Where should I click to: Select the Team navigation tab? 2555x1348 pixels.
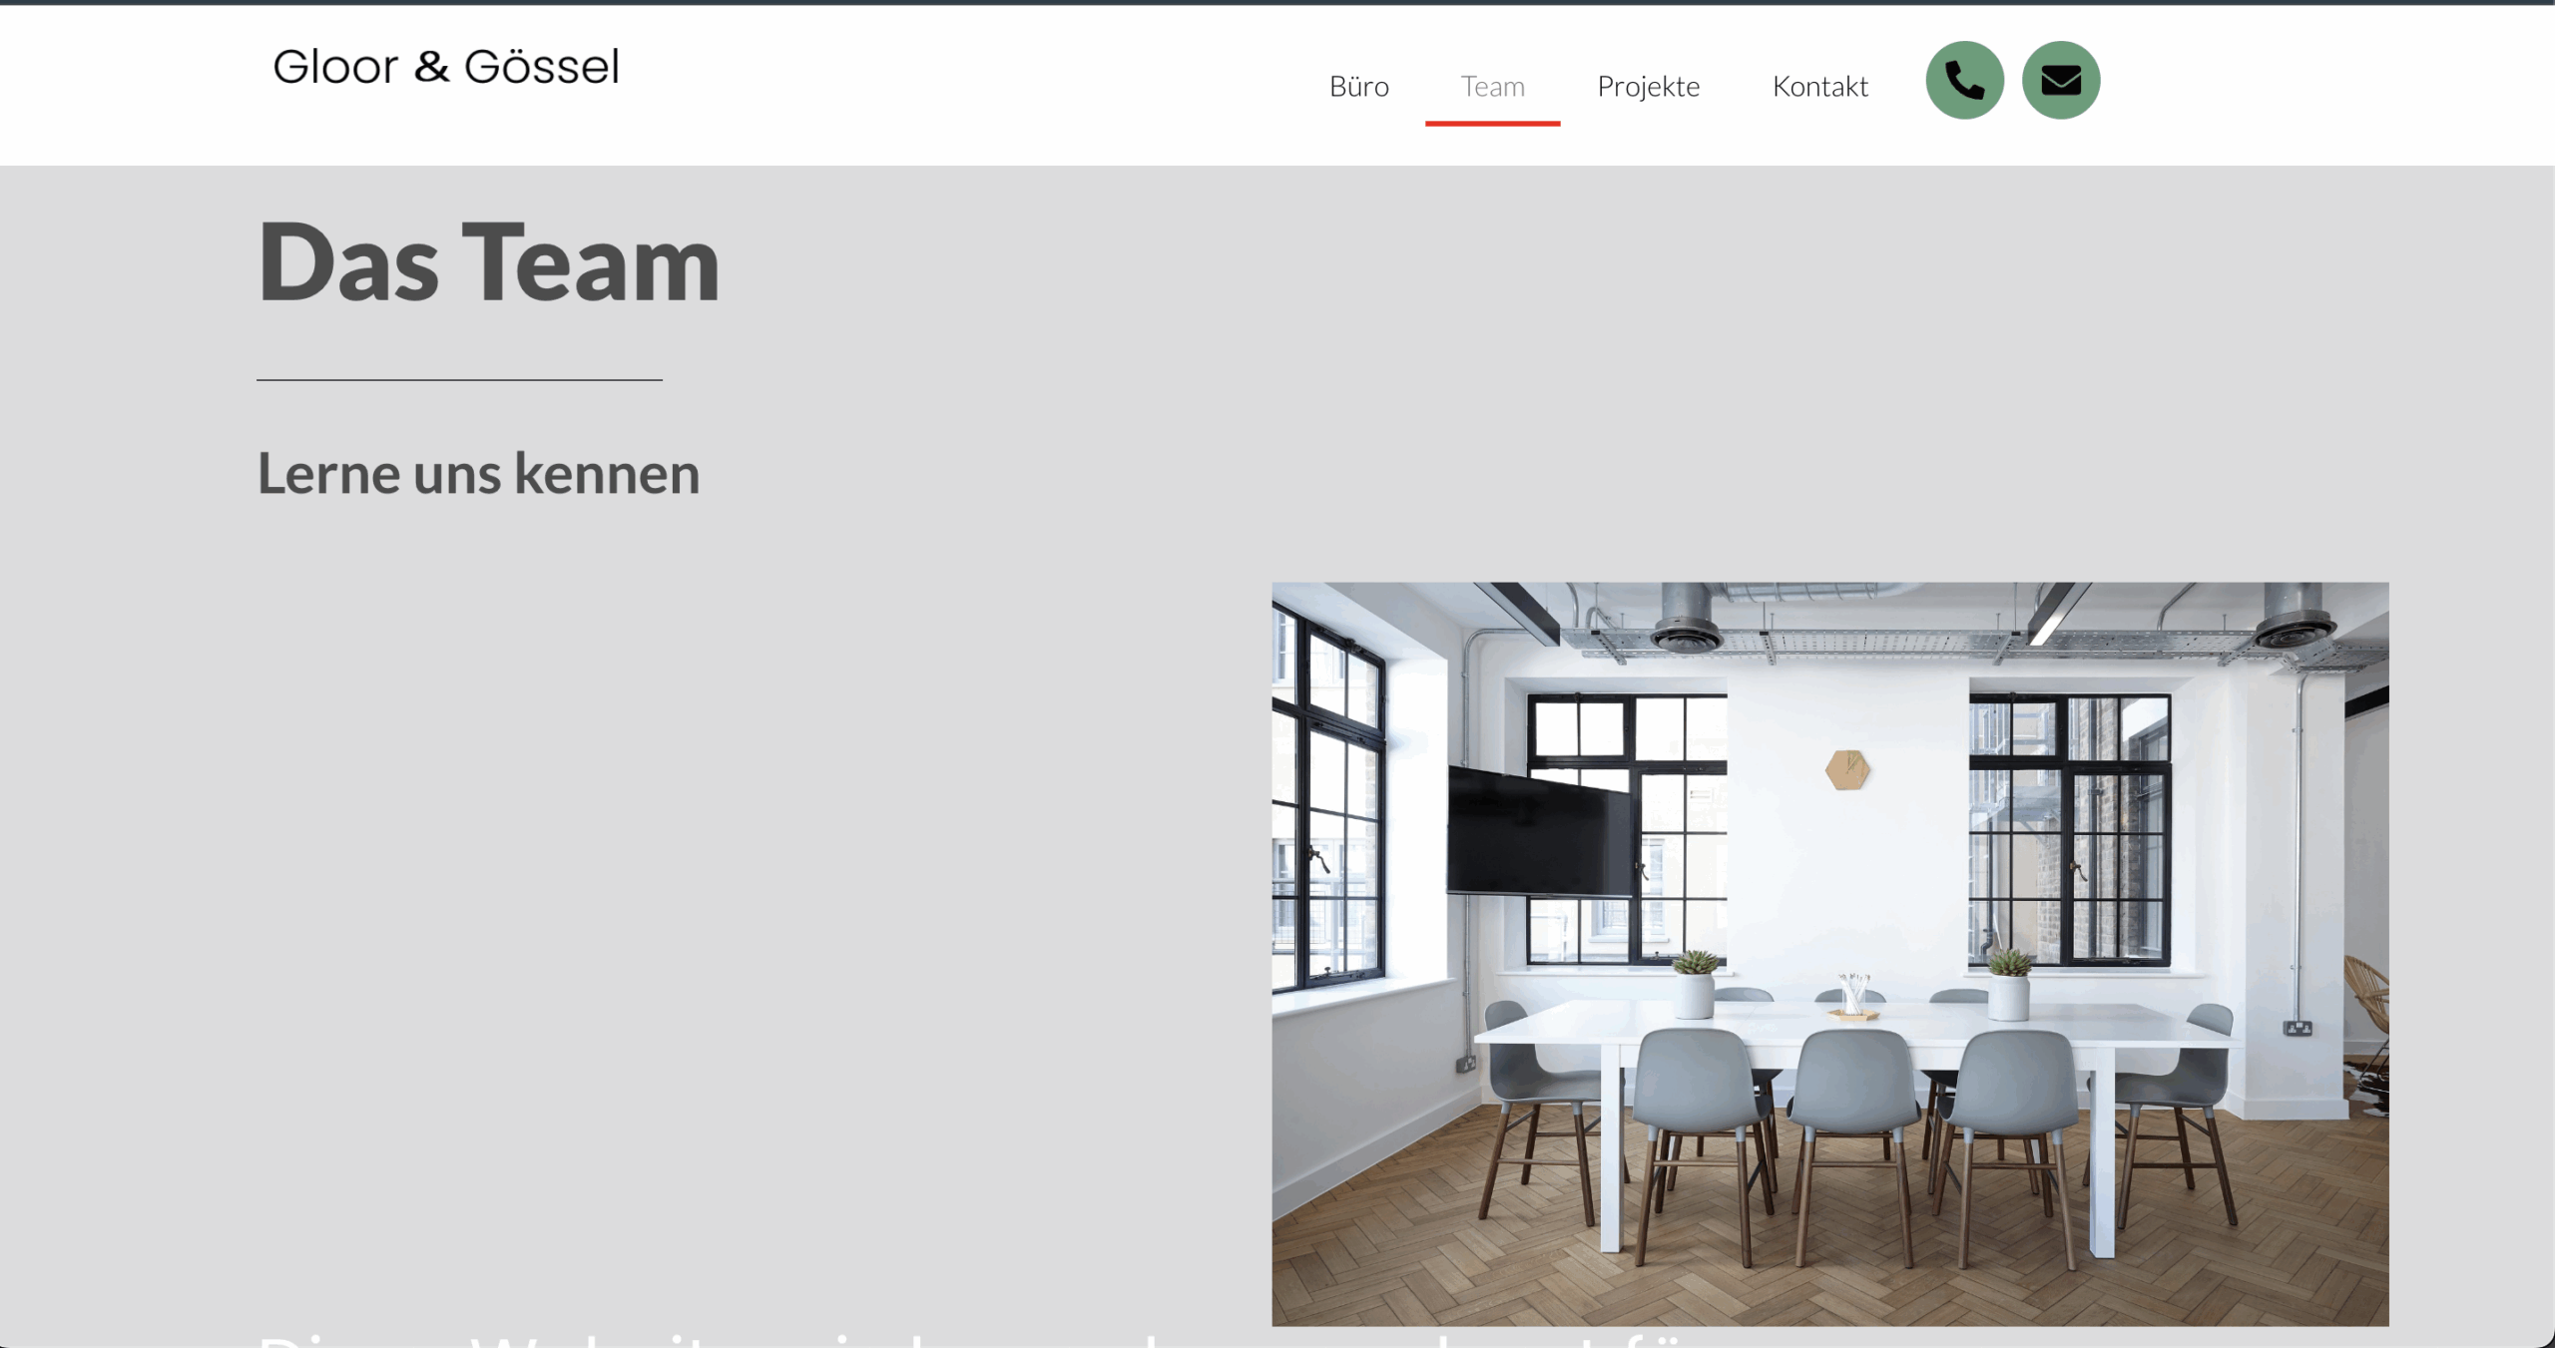click(x=1492, y=87)
